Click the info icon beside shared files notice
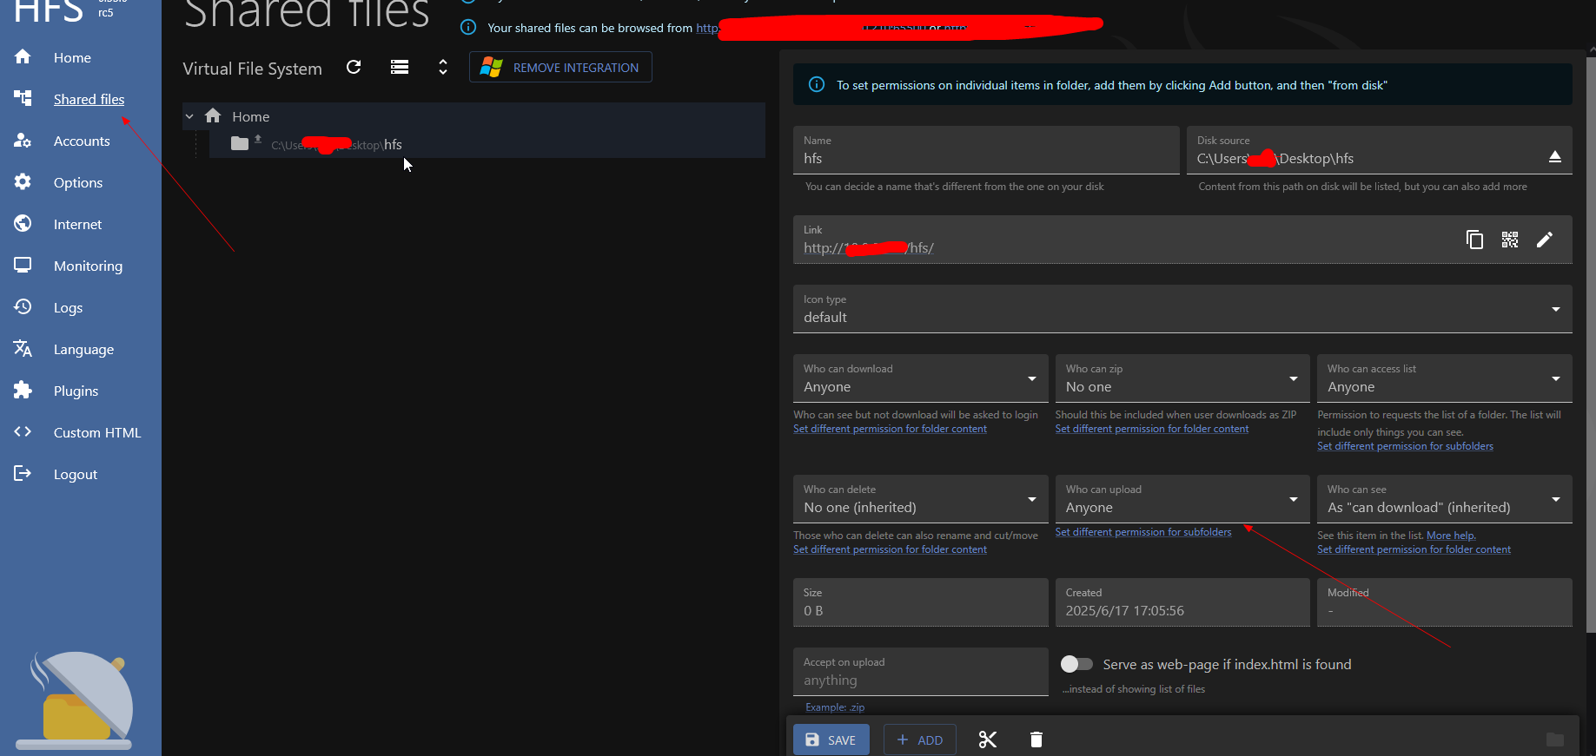 point(468,27)
